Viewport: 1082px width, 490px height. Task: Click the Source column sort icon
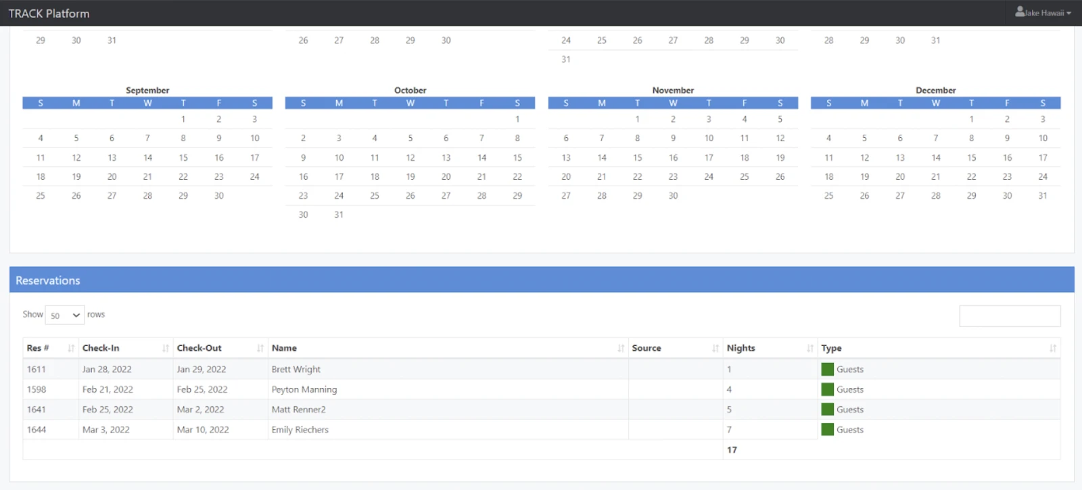click(715, 348)
